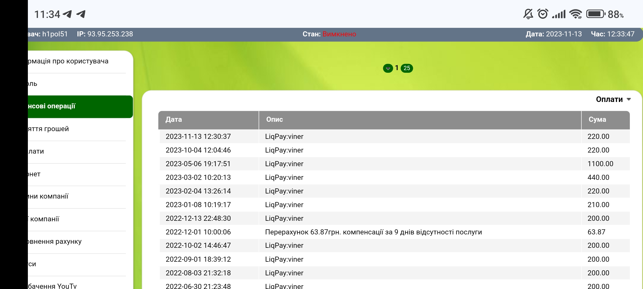
Task: Select the date 2023-03-02 10:20:13
Action: click(x=198, y=177)
